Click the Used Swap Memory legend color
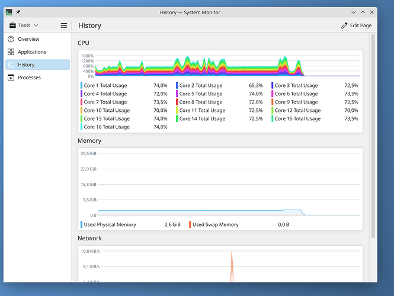394x296 pixels. coord(190,224)
